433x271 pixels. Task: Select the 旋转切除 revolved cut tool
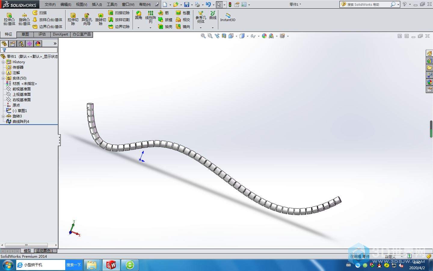click(101, 19)
